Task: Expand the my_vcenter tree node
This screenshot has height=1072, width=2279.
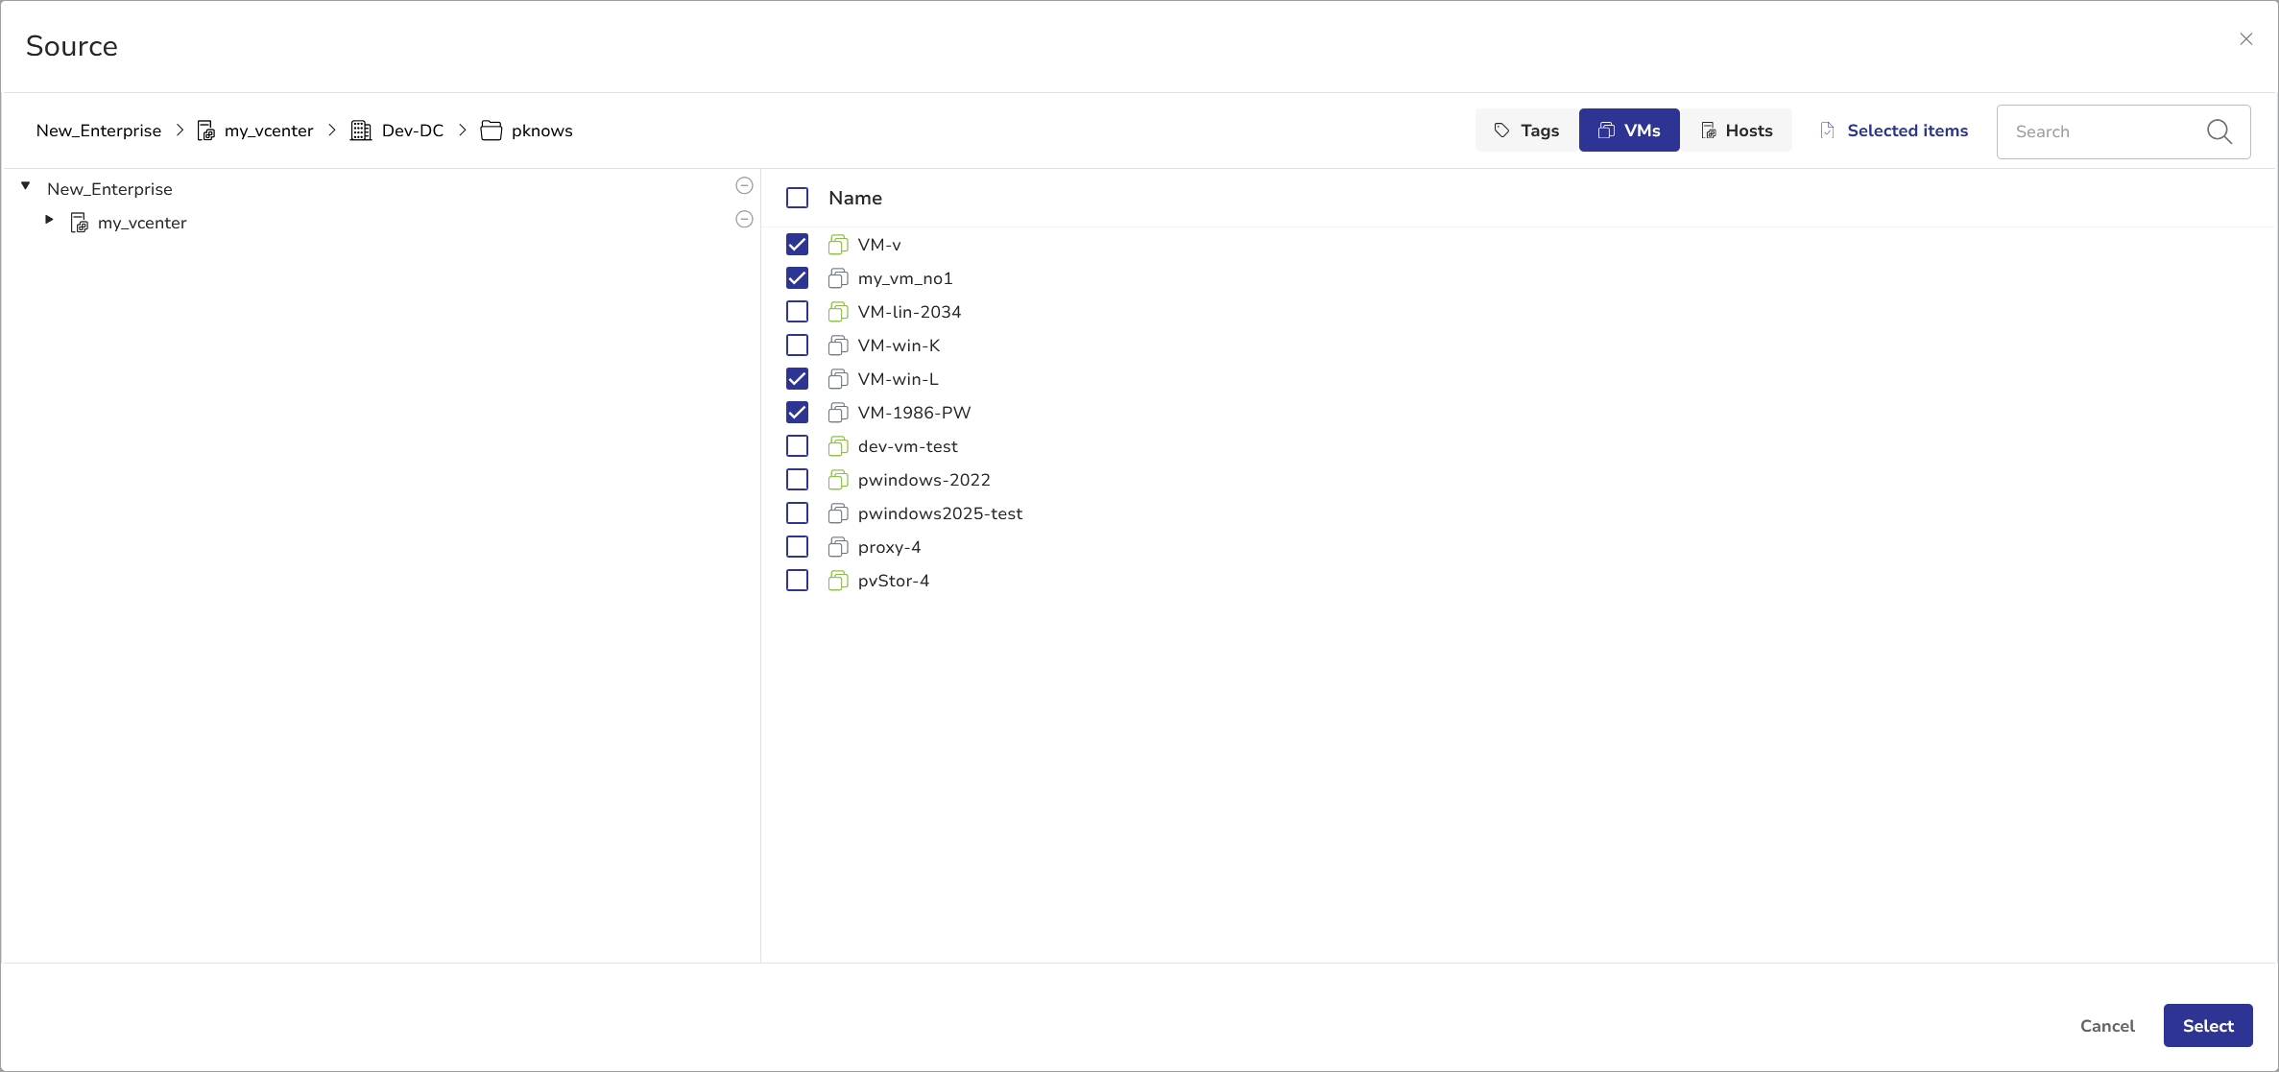Action: click(49, 220)
